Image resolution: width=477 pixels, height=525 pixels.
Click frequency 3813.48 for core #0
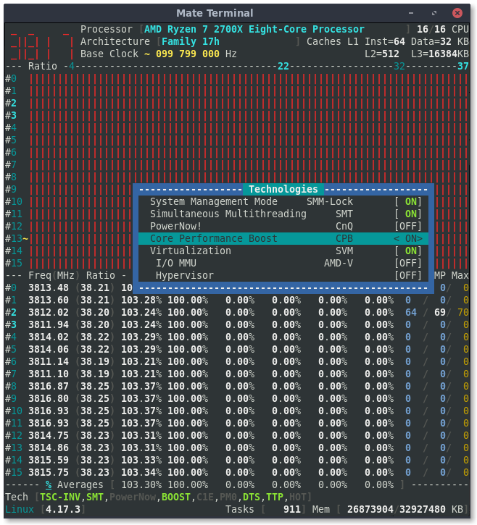pos(49,287)
